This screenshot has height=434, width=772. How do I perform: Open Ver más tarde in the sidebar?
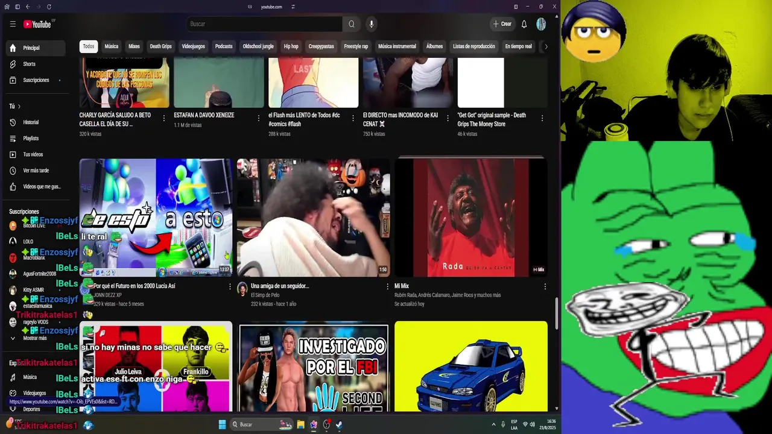pyautogui.click(x=36, y=171)
